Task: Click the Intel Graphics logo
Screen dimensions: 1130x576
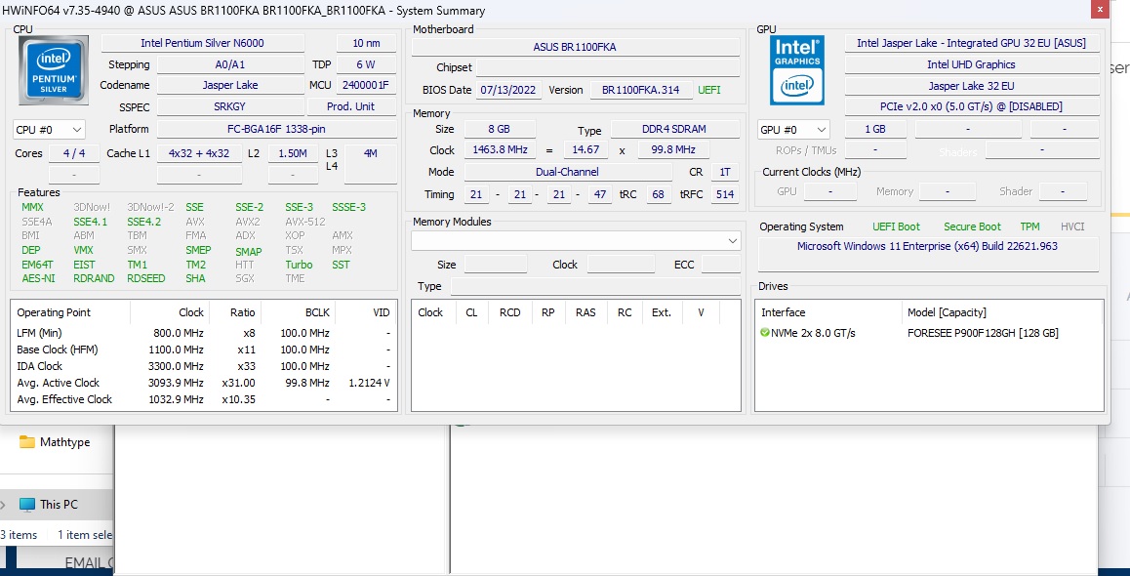Action: 797,70
